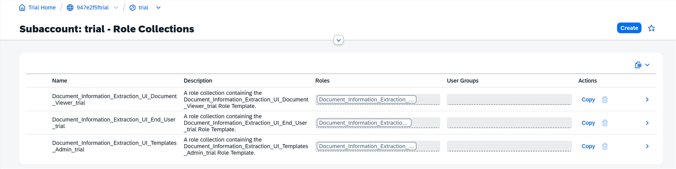Click the User Groups field for Templates_Admin_trial

(509, 146)
